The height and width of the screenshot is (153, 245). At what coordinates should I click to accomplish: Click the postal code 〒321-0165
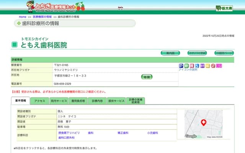pos(61,65)
